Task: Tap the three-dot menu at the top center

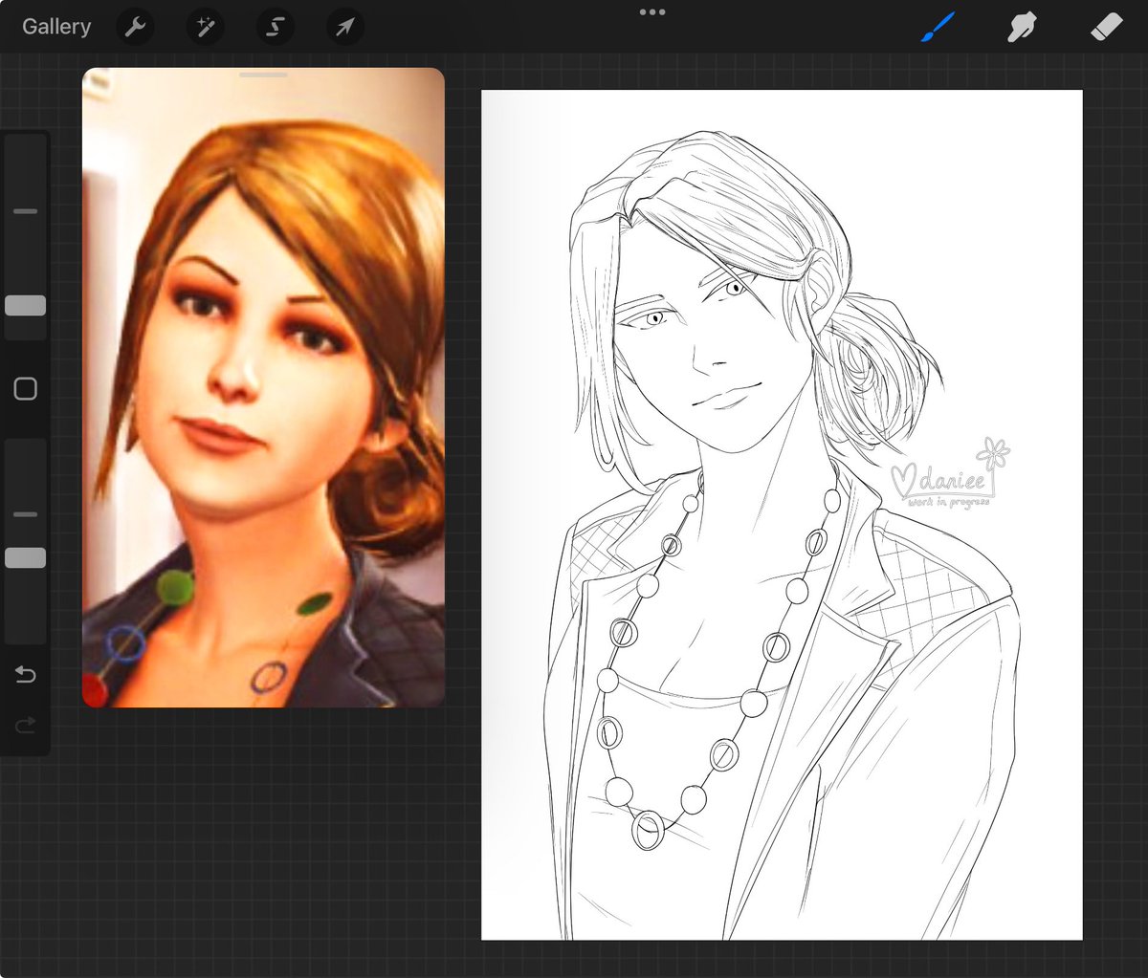Action: click(652, 12)
